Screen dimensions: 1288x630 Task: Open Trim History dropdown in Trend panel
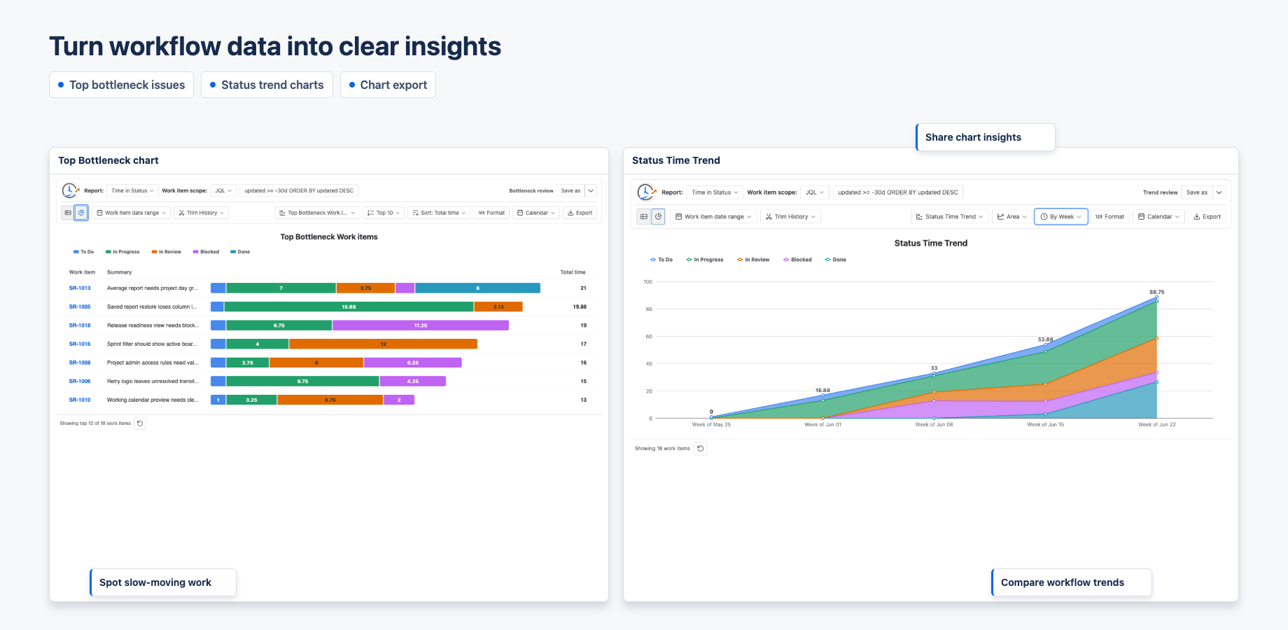pyautogui.click(x=790, y=217)
